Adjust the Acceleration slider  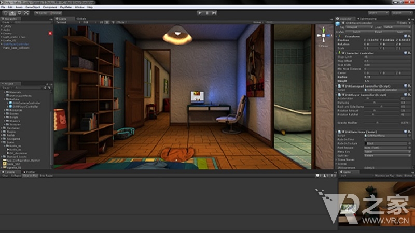point(382,98)
